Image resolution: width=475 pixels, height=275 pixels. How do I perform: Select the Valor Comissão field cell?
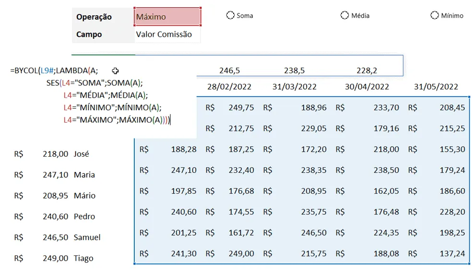(x=167, y=34)
